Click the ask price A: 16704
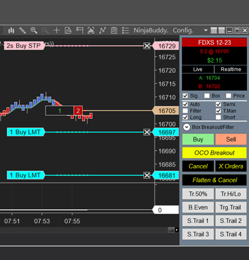The height and width of the screenshot is (260, 249). coord(209,78)
